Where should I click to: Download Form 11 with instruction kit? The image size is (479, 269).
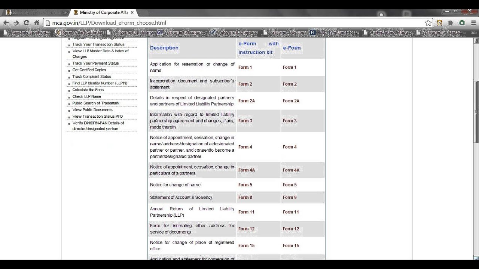(246, 212)
